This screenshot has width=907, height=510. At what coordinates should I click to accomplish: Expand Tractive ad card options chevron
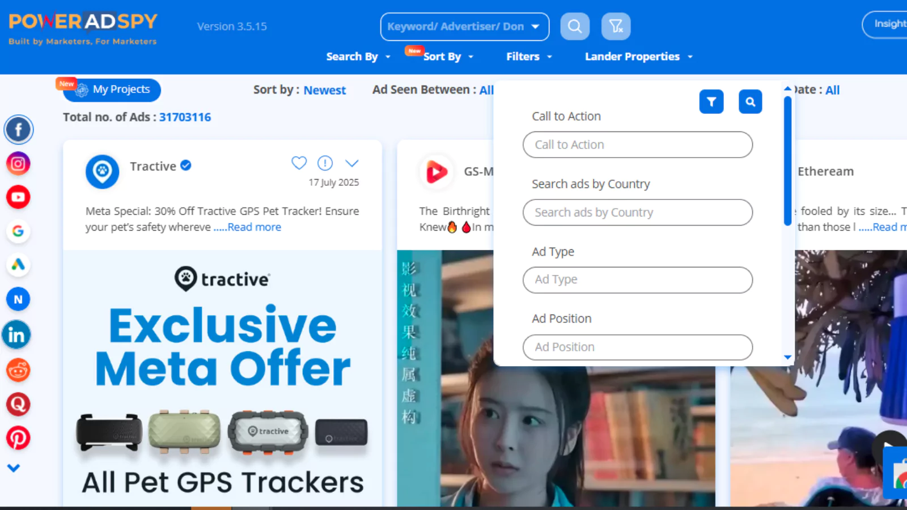pyautogui.click(x=352, y=163)
